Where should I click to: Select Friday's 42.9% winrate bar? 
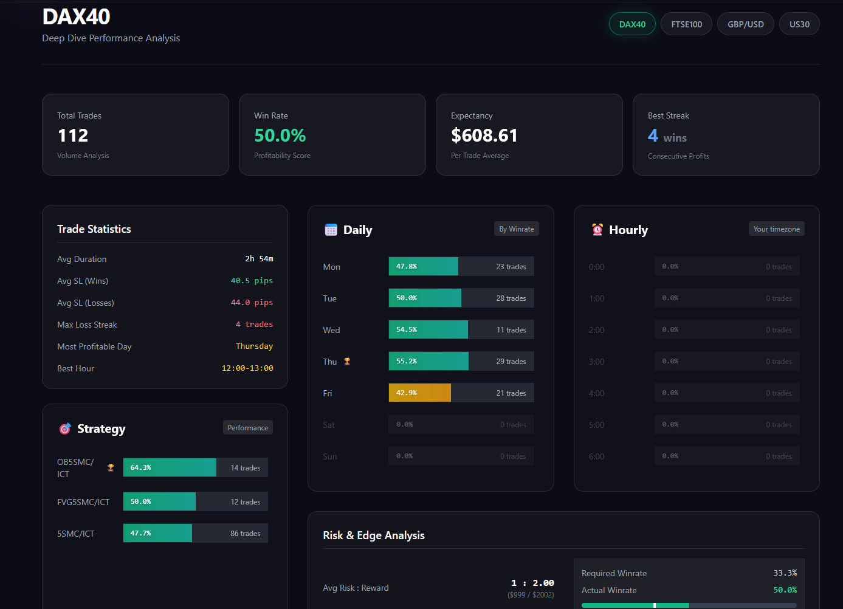(419, 392)
